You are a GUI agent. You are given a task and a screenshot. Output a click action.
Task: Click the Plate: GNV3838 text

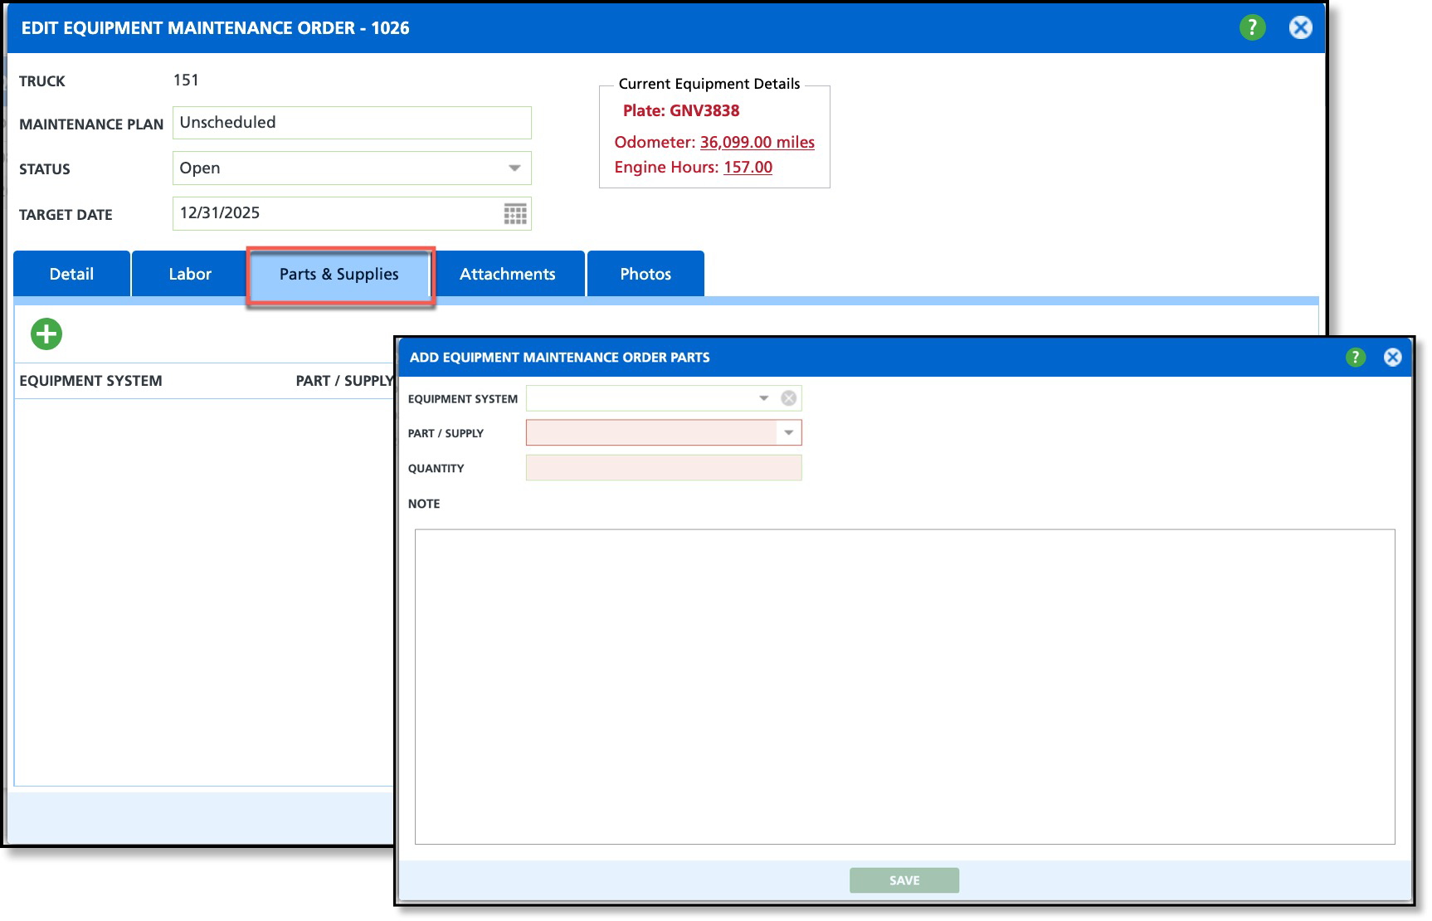(681, 110)
